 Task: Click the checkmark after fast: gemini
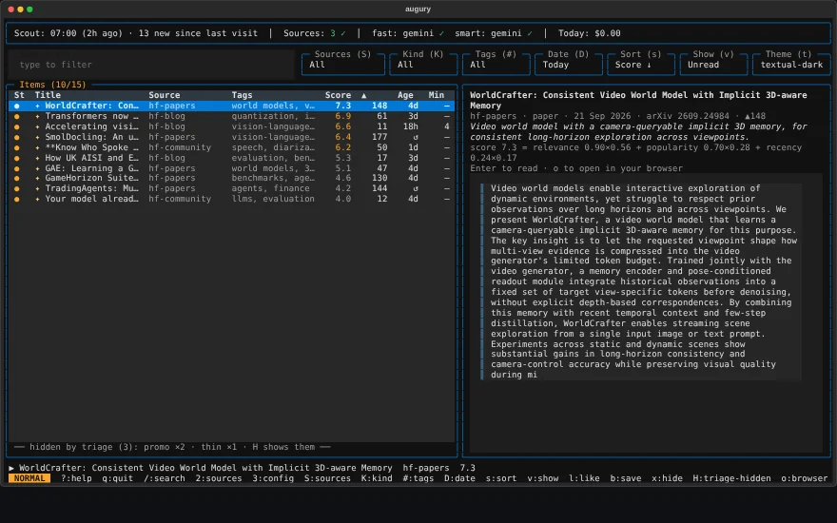pos(441,33)
